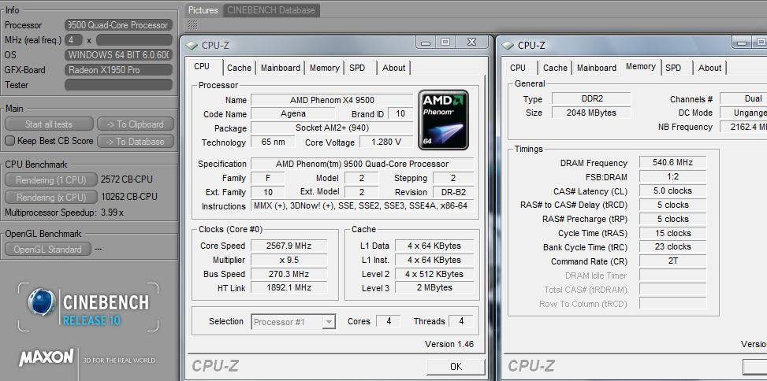This screenshot has width=767, height=381.
Task: Open the SPD tab in right CPU-Z window
Action: [673, 68]
